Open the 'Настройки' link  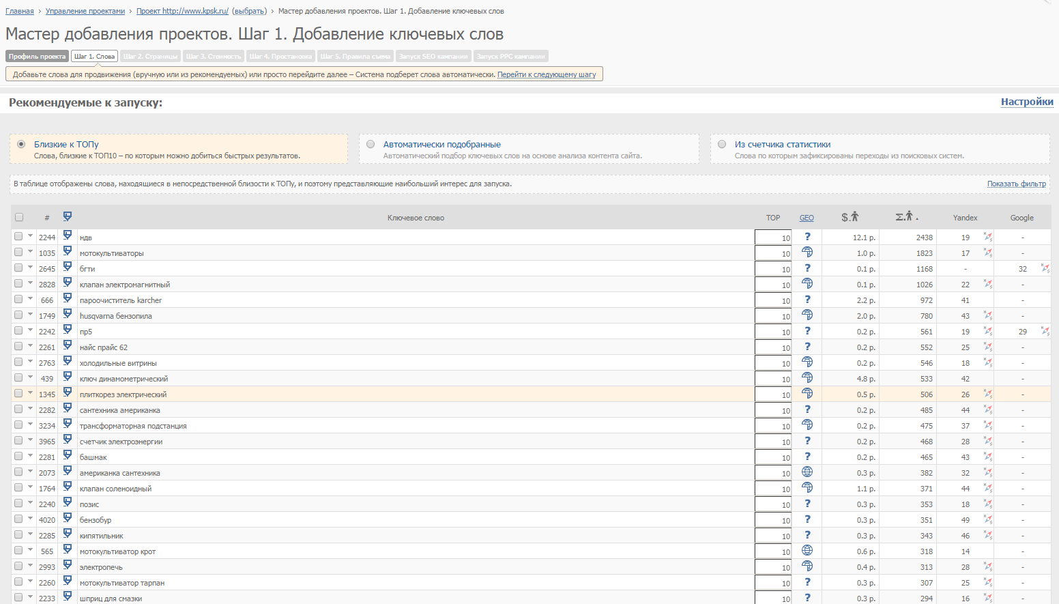1027,102
